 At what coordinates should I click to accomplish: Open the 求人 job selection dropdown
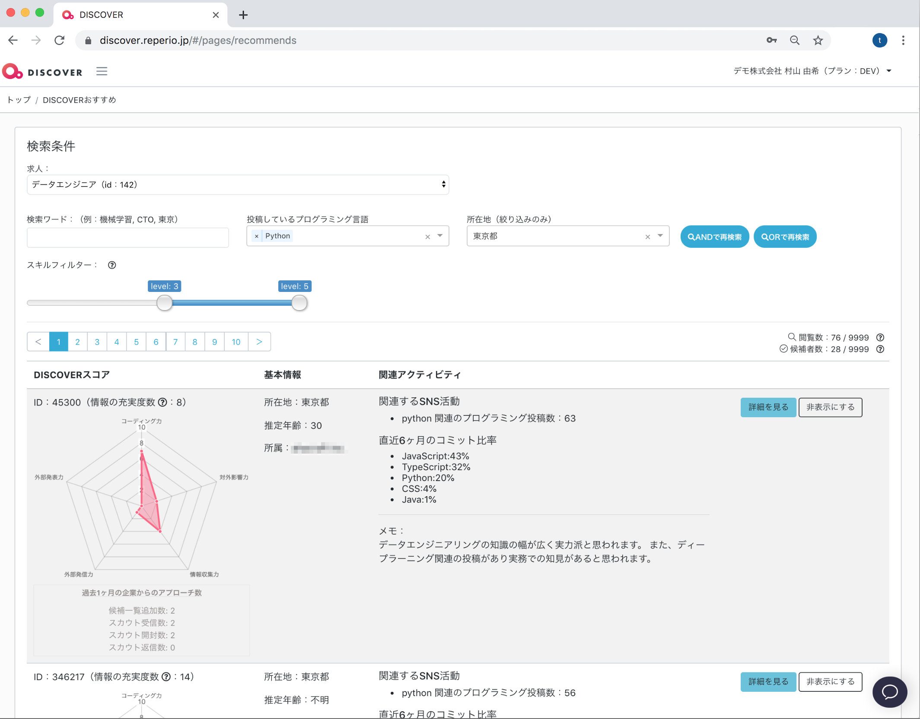point(238,185)
